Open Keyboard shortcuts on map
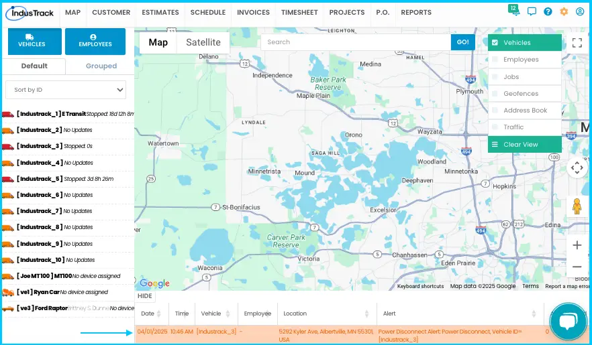This screenshot has width=592, height=345. coord(420,286)
